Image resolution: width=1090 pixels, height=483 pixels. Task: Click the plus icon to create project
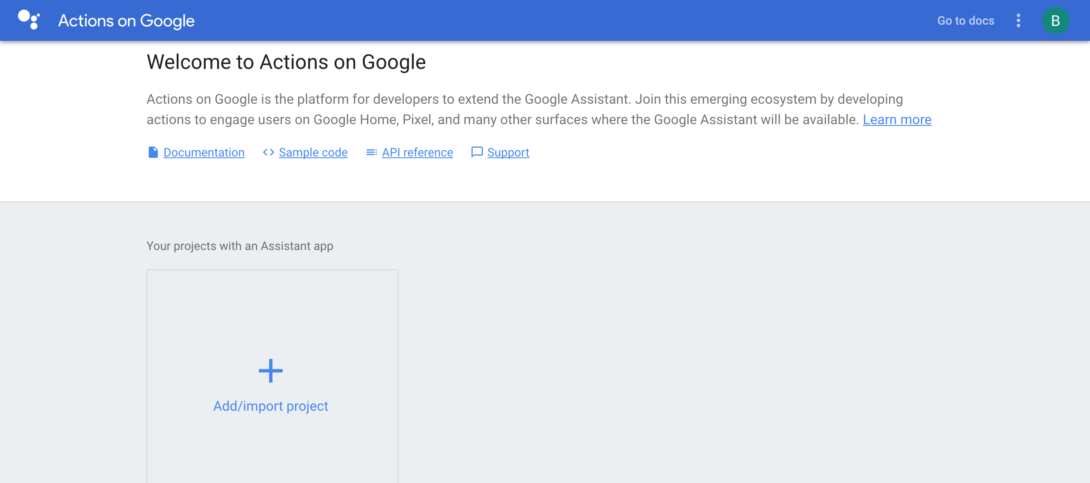(271, 370)
